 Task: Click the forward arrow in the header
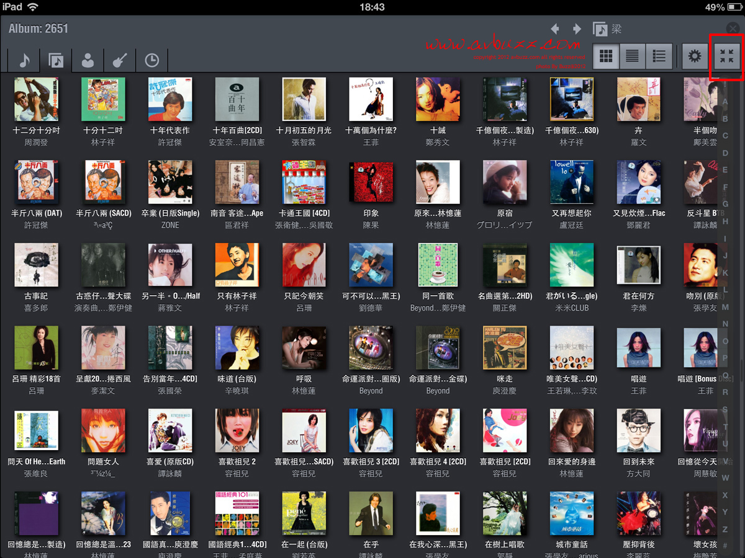(x=577, y=29)
